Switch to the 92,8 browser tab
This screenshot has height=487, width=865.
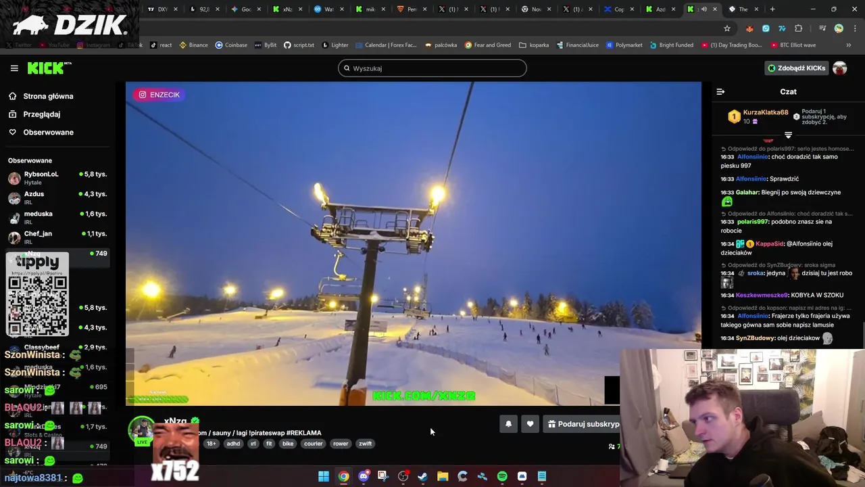coord(203,9)
